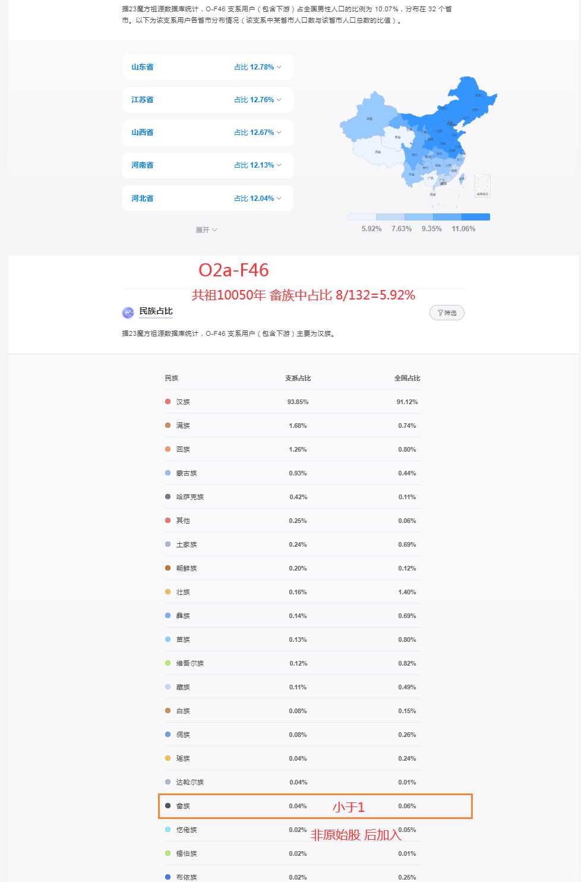Expand the 山东省 province row chevron
The width and height of the screenshot is (581, 882).
tap(279, 67)
